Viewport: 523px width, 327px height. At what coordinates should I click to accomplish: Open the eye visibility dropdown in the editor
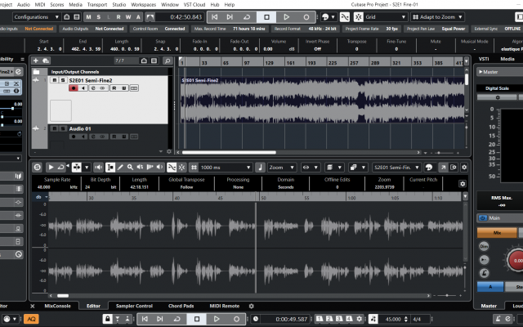[x=311, y=167]
